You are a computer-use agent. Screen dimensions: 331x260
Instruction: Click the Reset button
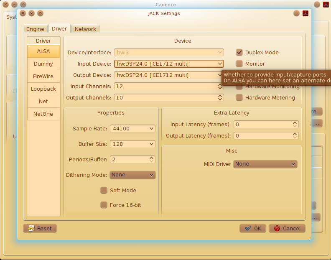pyautogui.click(x=40, y=228)
